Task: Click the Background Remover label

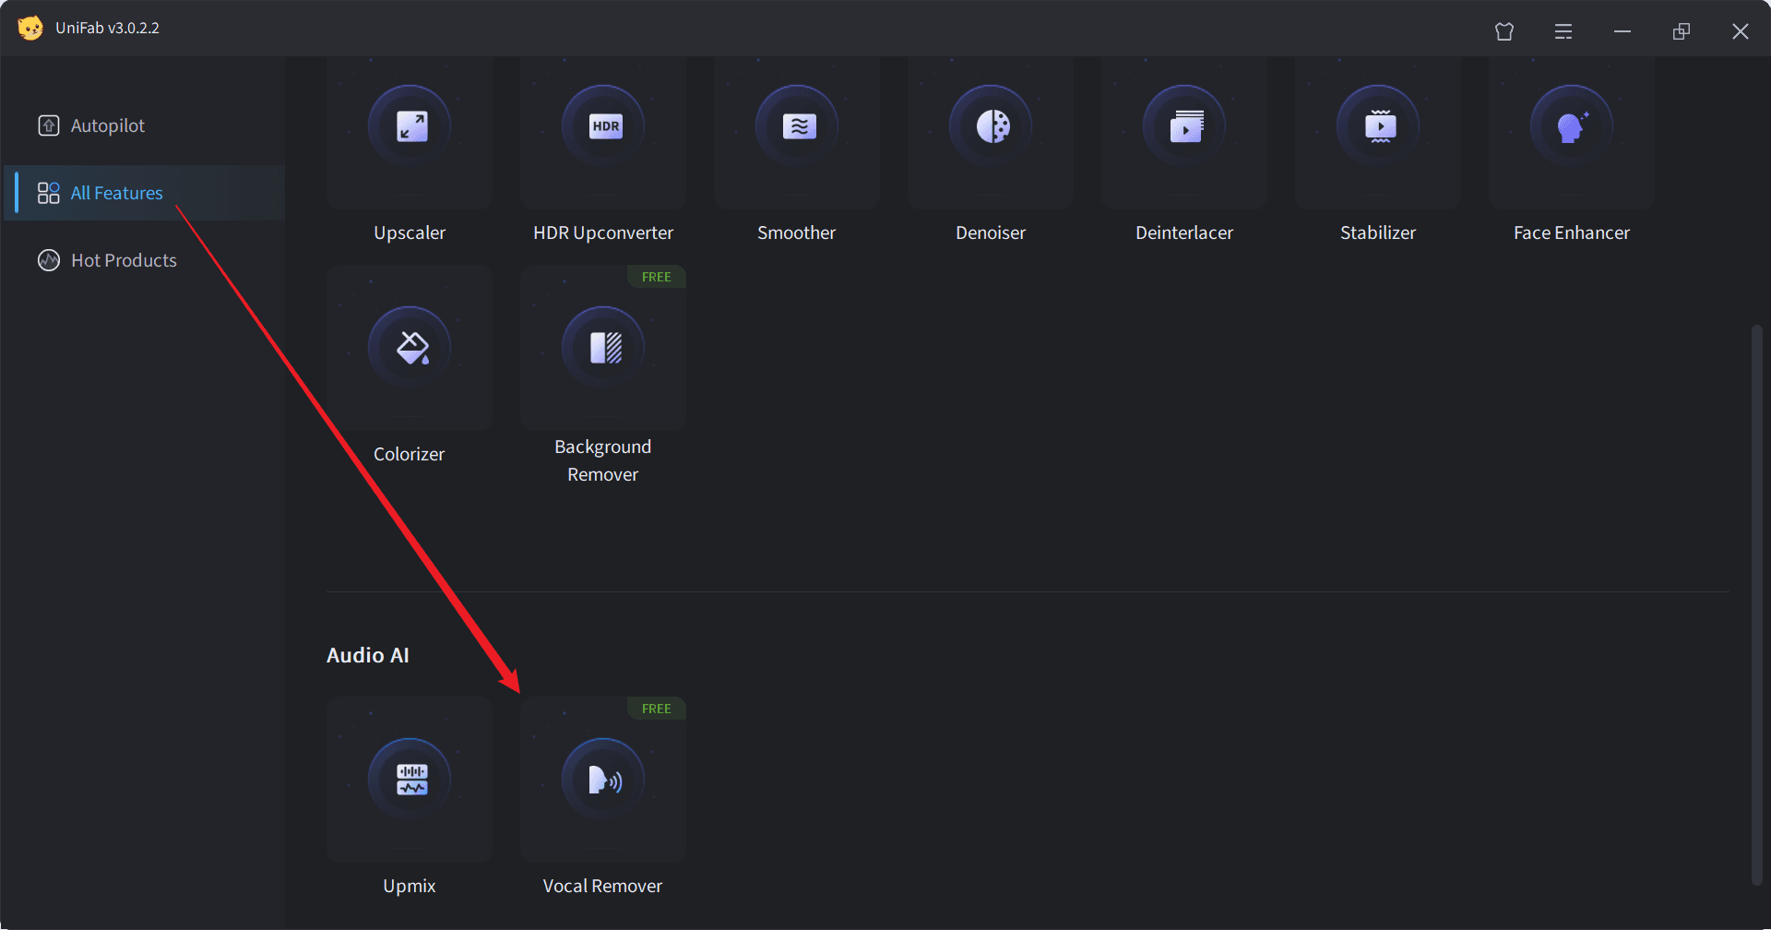Action: click(x=603, y=460)
